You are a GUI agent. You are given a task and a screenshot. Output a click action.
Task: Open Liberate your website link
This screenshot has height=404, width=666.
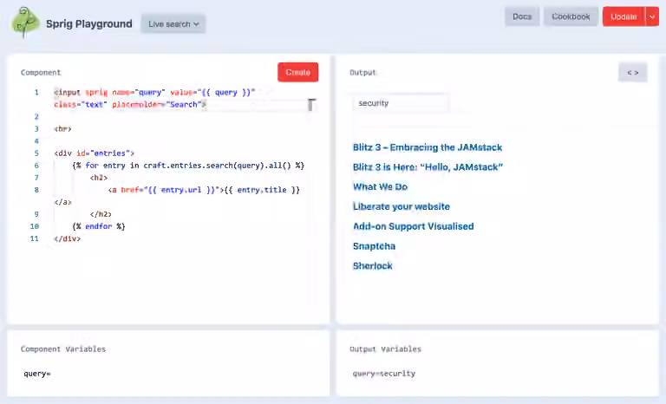point(402,206)
